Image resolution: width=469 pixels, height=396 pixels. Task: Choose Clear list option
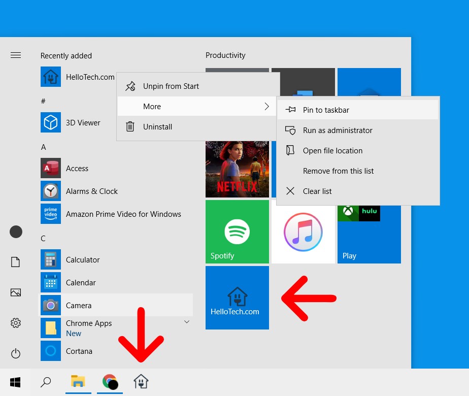pyautogui.click(x=358, y=191)
